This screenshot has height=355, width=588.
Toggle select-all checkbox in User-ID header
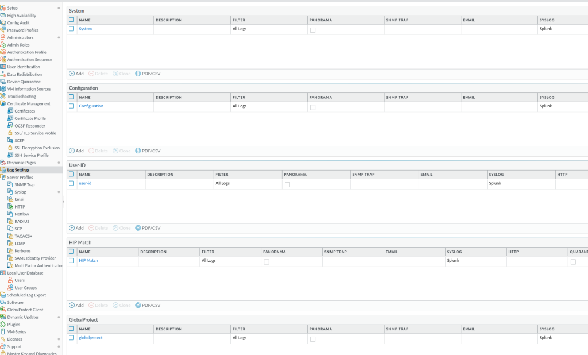click(72, 174)
